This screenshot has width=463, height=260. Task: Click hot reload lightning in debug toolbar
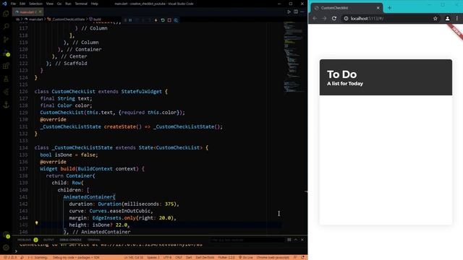[x=156, y=20]
